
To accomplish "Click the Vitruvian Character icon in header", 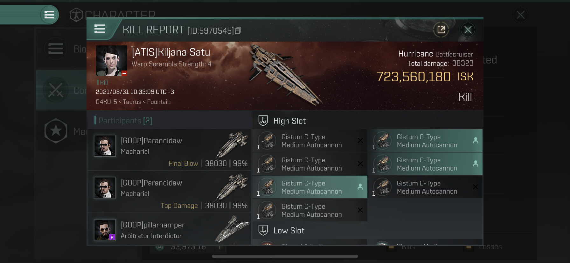I will (x=76, y=15).
